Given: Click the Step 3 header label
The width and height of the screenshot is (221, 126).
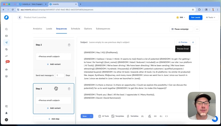Looking at the screenshot, I should tap(39, 89).
